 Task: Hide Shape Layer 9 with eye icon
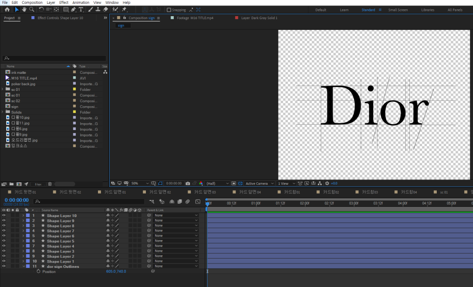tap(3, 221)
